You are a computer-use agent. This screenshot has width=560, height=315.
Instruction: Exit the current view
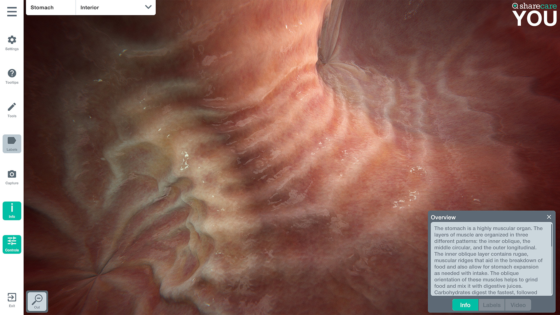[x=12, y=299]
